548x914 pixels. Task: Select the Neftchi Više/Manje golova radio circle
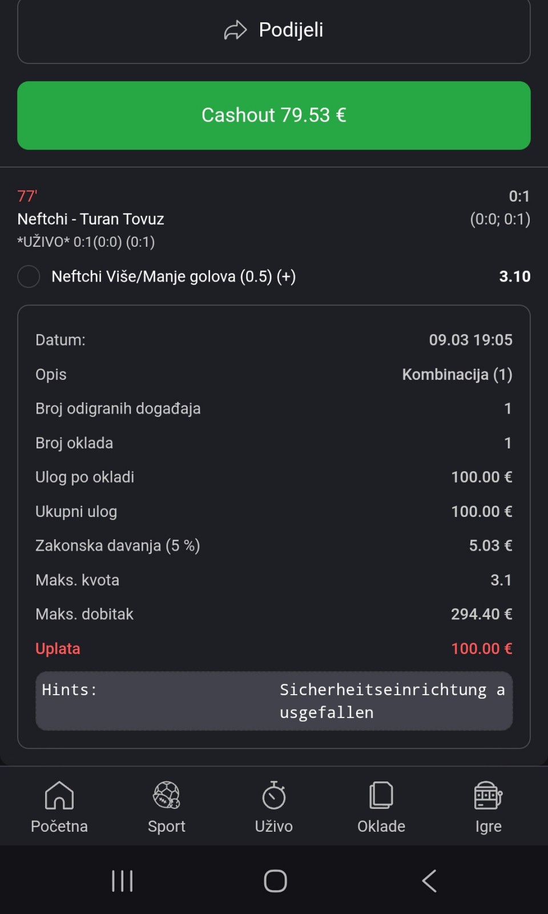tap(29, 276)
